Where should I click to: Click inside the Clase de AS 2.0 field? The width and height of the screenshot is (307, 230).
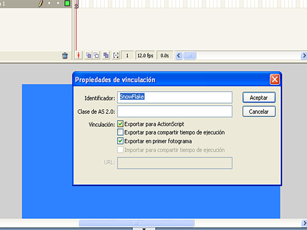tap(175, 112)
